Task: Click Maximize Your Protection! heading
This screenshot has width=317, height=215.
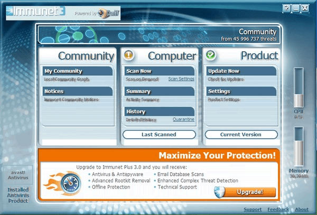Action: [x=217, y=155]
